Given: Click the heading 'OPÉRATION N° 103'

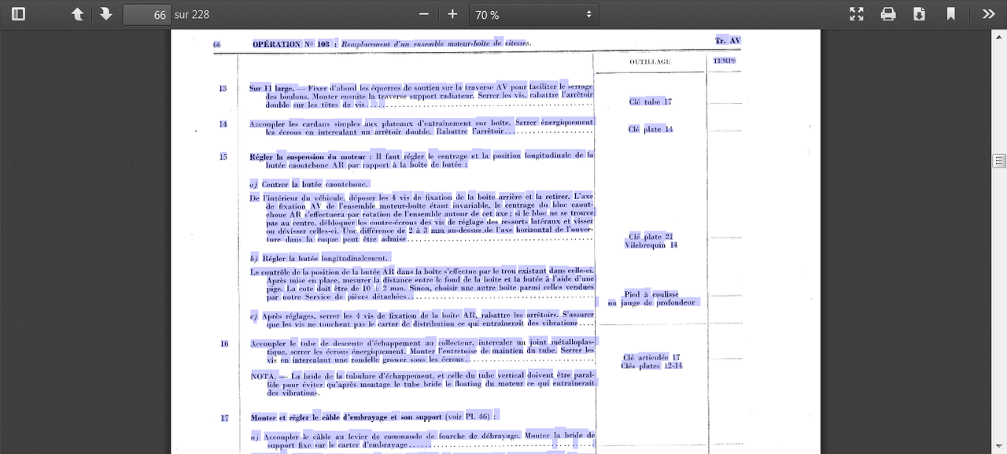Looking at the screenshot, I should [290, 44].
